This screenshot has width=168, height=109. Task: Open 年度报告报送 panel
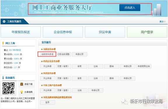pos(21,32)
